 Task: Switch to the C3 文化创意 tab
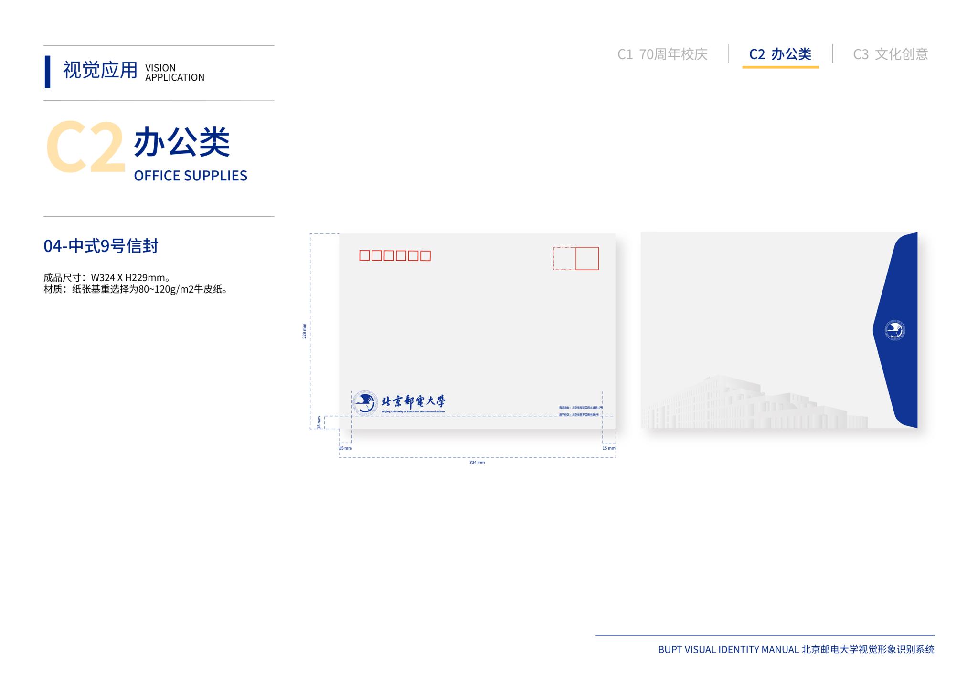click(x=890, y=54)
